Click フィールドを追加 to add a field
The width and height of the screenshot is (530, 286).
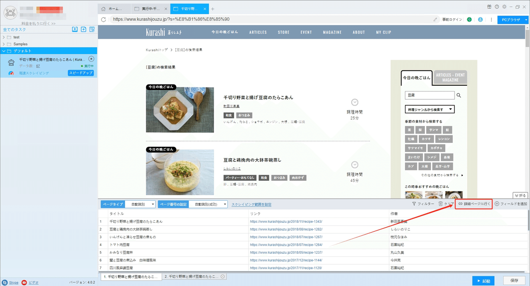511,204
